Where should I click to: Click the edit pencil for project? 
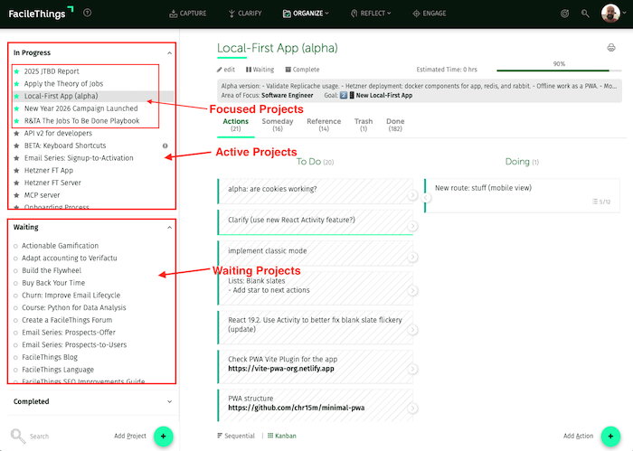coord(226,70)
